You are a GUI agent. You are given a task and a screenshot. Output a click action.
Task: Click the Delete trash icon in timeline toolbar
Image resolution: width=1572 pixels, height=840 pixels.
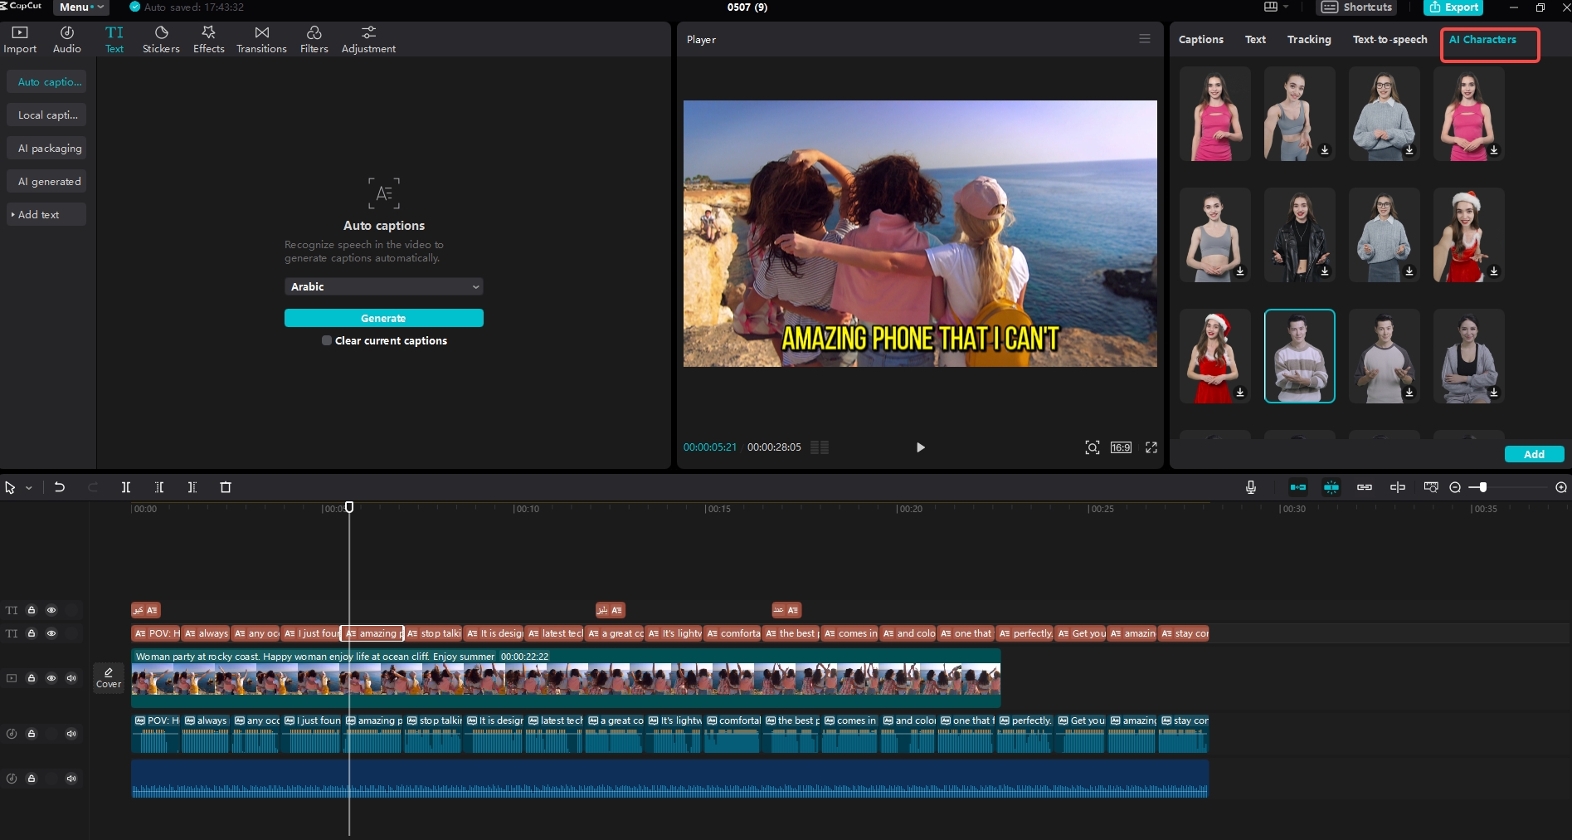pos(226,487)
